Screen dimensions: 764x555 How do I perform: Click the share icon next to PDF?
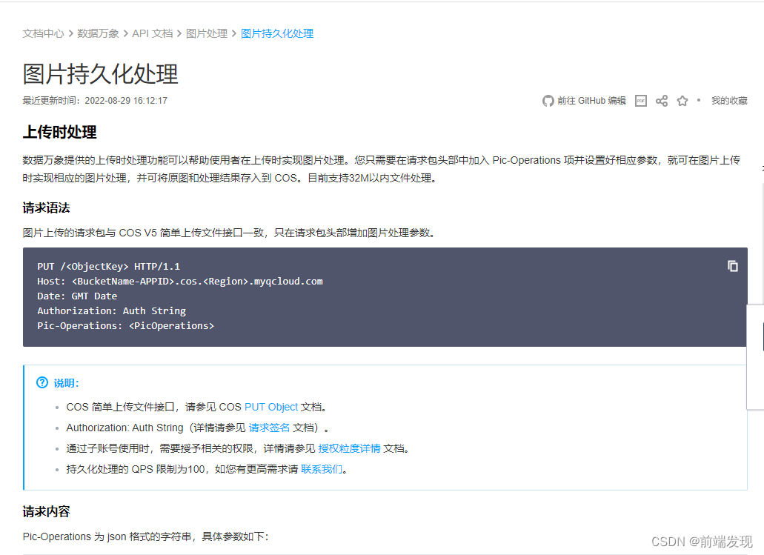coord(661,101)
